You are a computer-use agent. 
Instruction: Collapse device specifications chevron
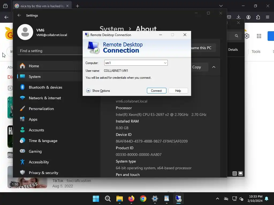coord(214,67)
